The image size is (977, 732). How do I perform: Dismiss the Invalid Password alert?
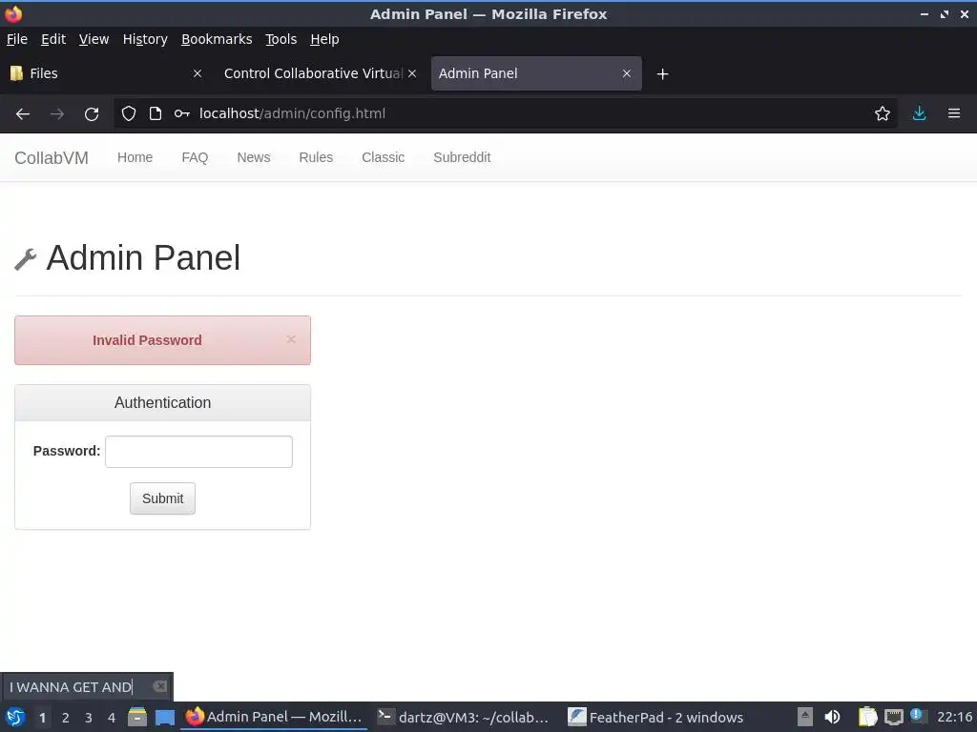(291, 339)
